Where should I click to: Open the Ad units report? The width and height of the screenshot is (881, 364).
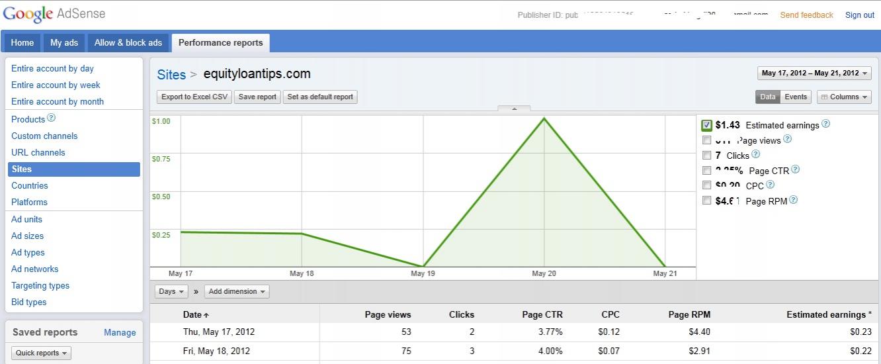tap(26, 219)
